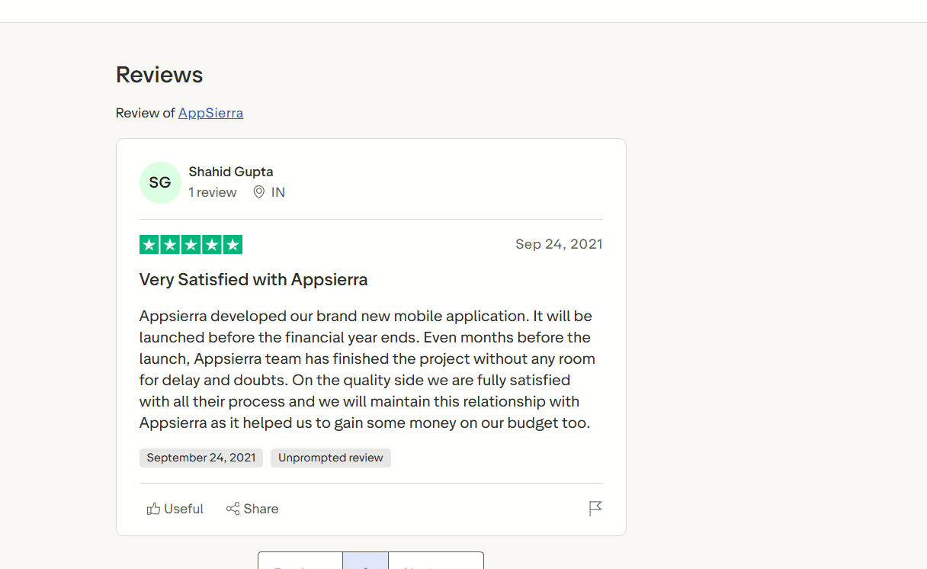The image size is (927, 569).
Task: Click the thumbs-up icon next to Useful
Action: 152,508
